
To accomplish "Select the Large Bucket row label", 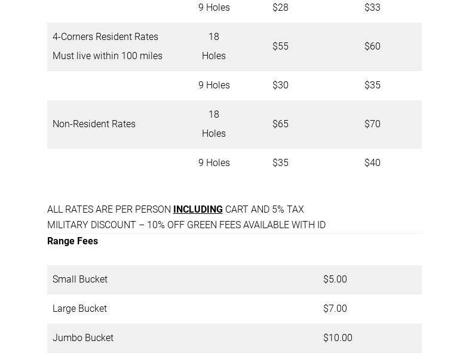I will [x=79, y=309].
